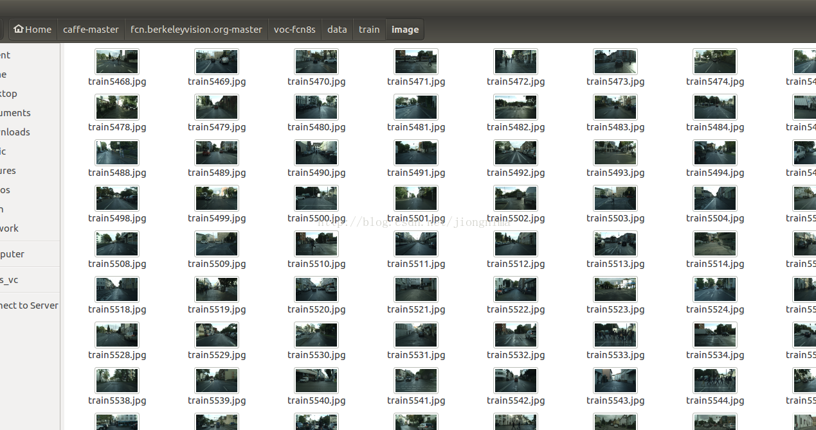Select train5480.jpg thumbnail
816x430 pixels.
(316, 107)
